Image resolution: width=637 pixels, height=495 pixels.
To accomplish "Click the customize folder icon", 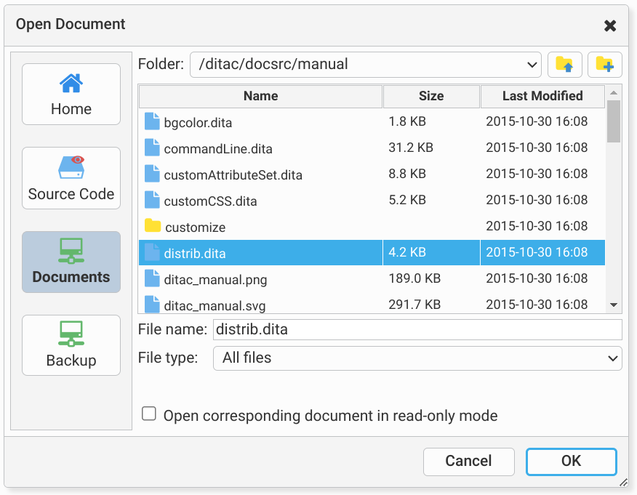I will pos(153,225).
